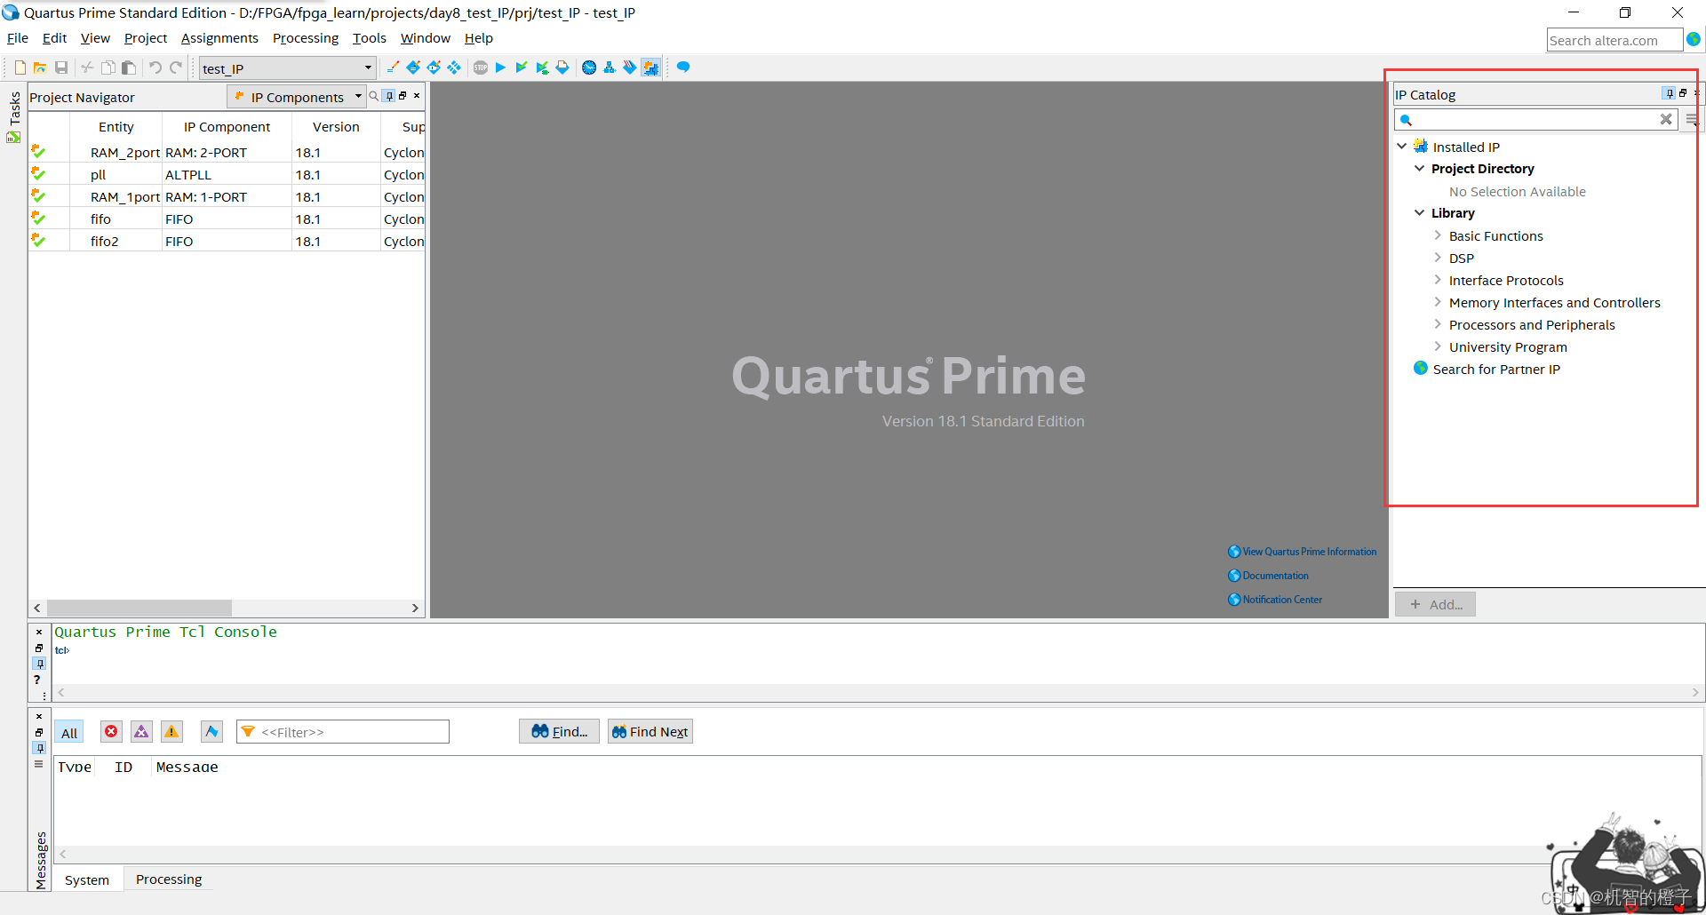
Task: Click the Add... button under IP Catalog
Action: click(x=1435, y=604)
